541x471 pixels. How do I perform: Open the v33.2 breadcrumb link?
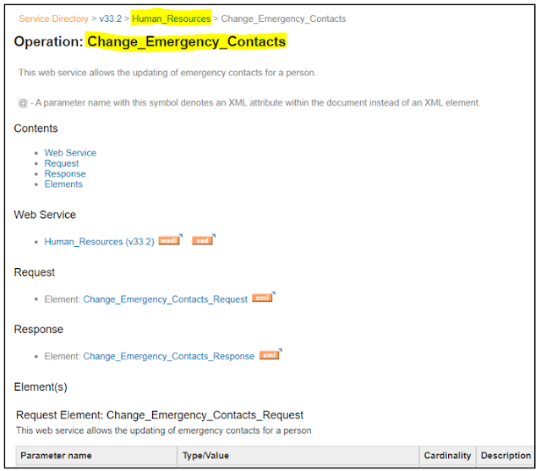111,19
